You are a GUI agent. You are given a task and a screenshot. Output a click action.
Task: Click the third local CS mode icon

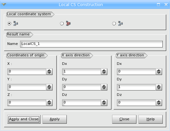pyautogui.click(x=120, y=23)
